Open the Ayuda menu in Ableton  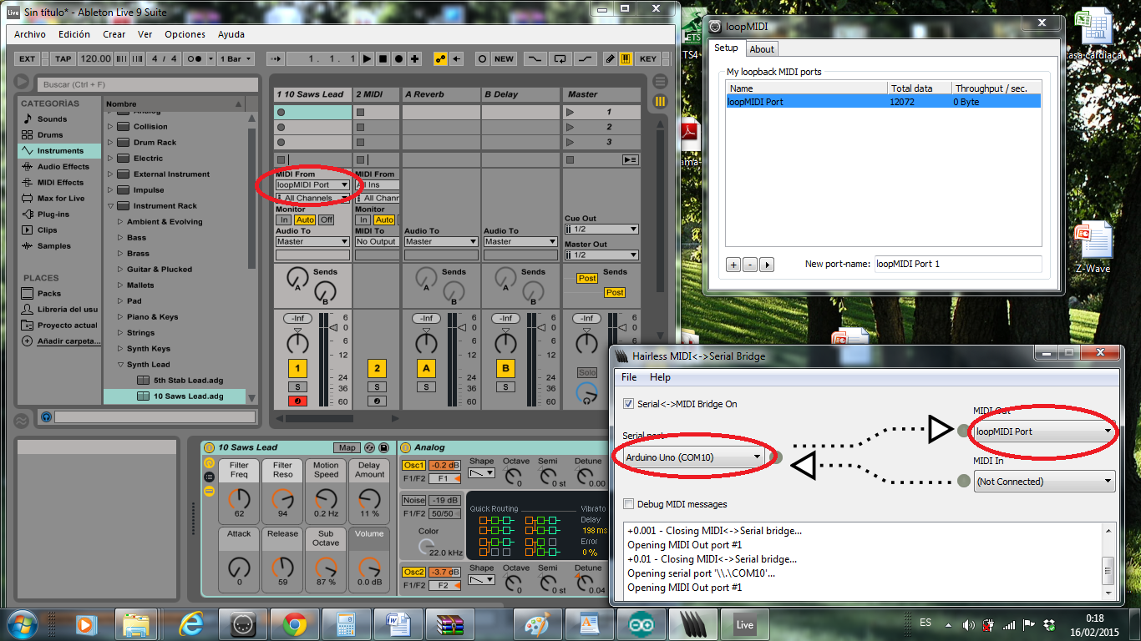tap(231, 34)
